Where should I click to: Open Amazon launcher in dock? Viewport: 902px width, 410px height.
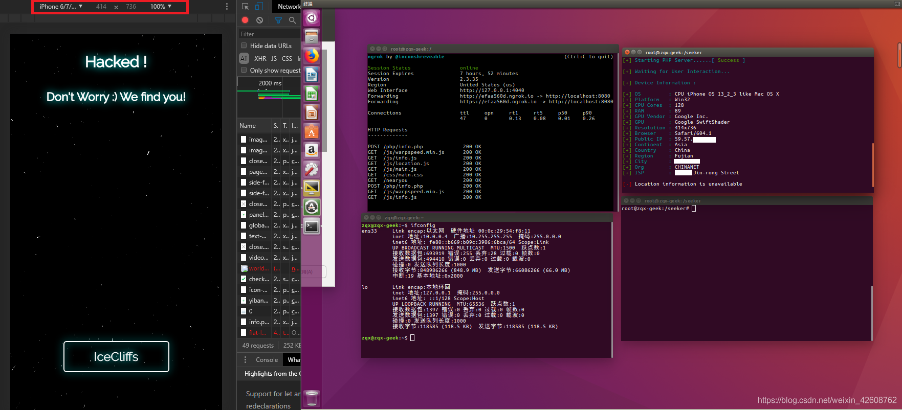click(312, 150)
